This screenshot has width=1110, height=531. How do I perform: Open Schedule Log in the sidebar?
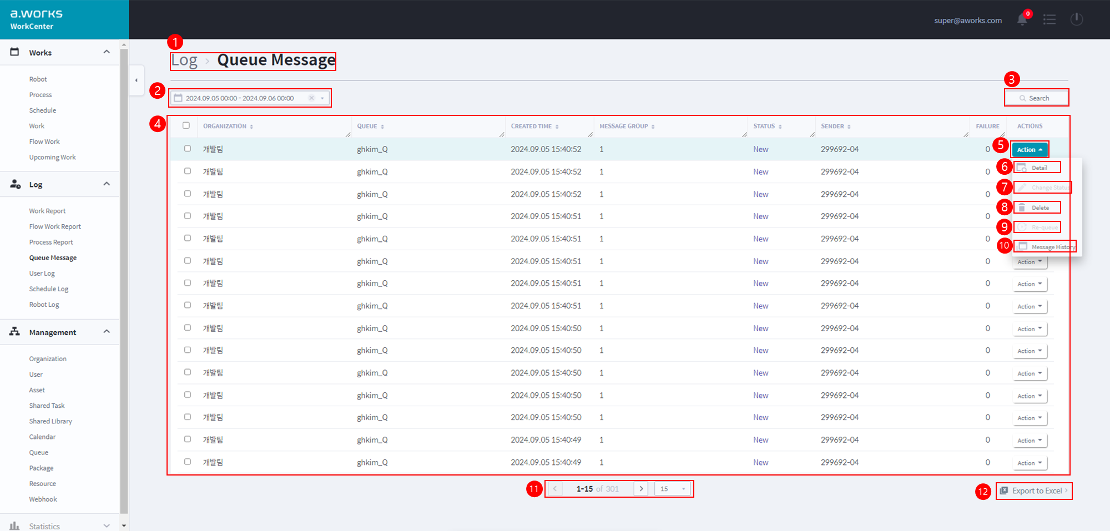(x=49, y=289)
